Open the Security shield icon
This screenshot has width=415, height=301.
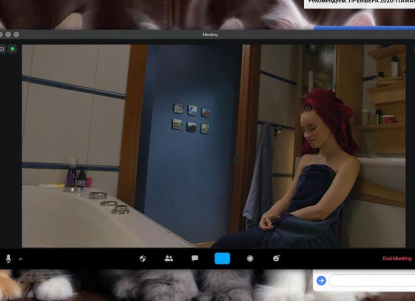point(143,258)
